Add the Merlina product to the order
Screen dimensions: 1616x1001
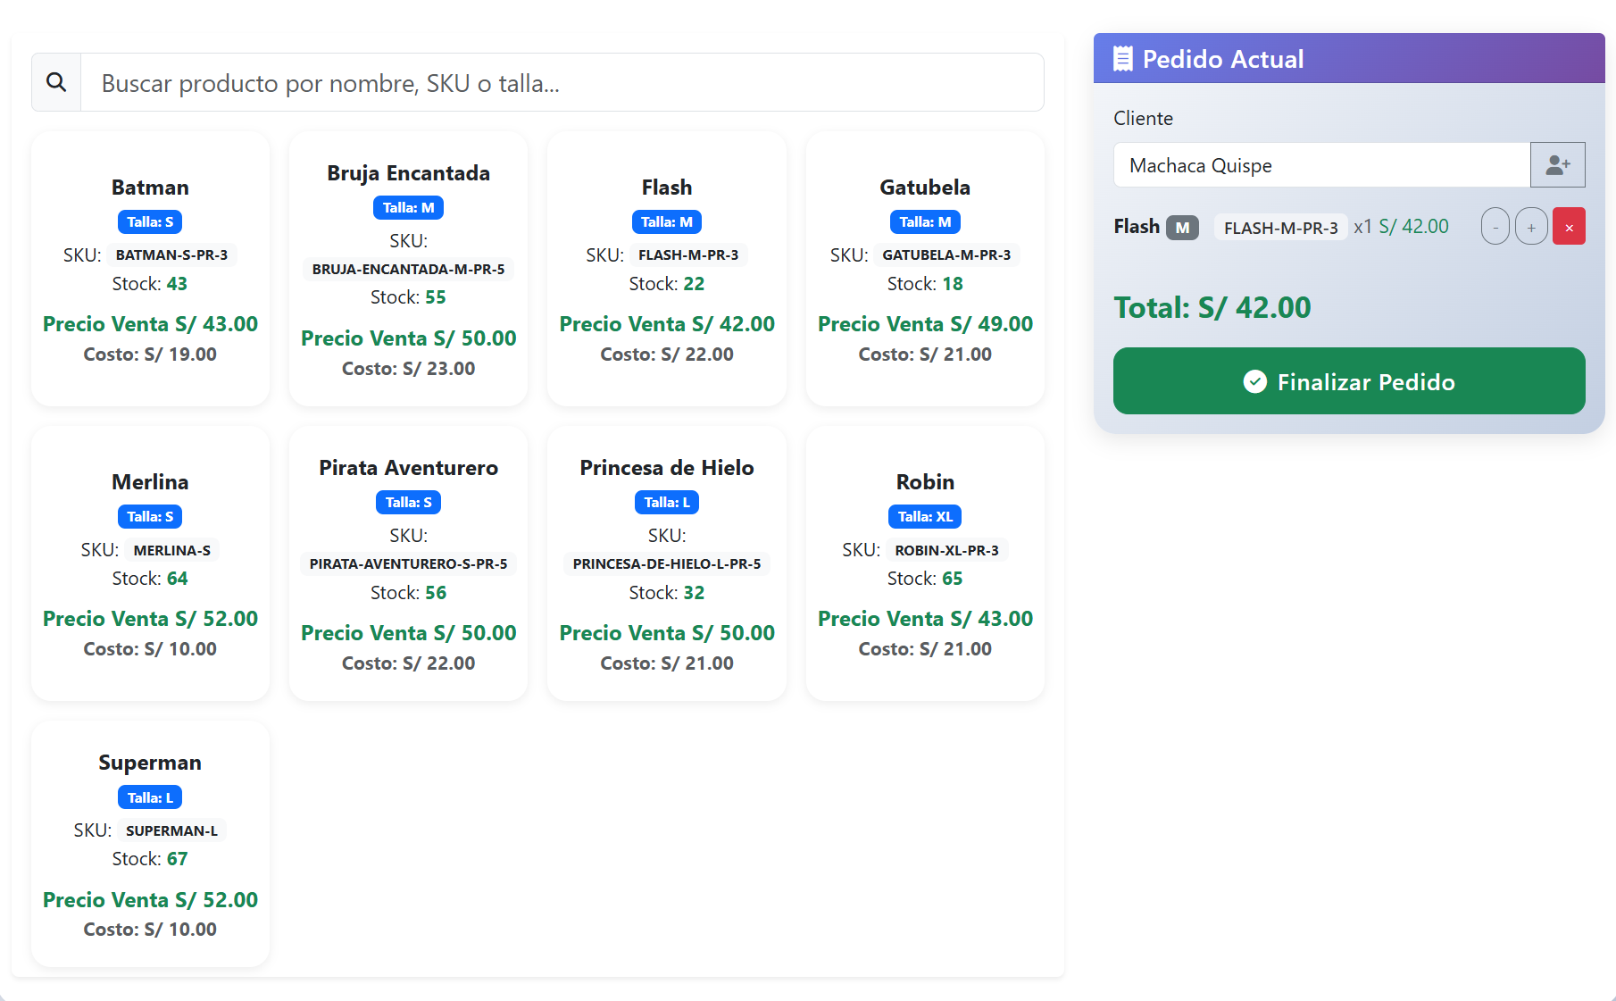click(x=150, y=563)
